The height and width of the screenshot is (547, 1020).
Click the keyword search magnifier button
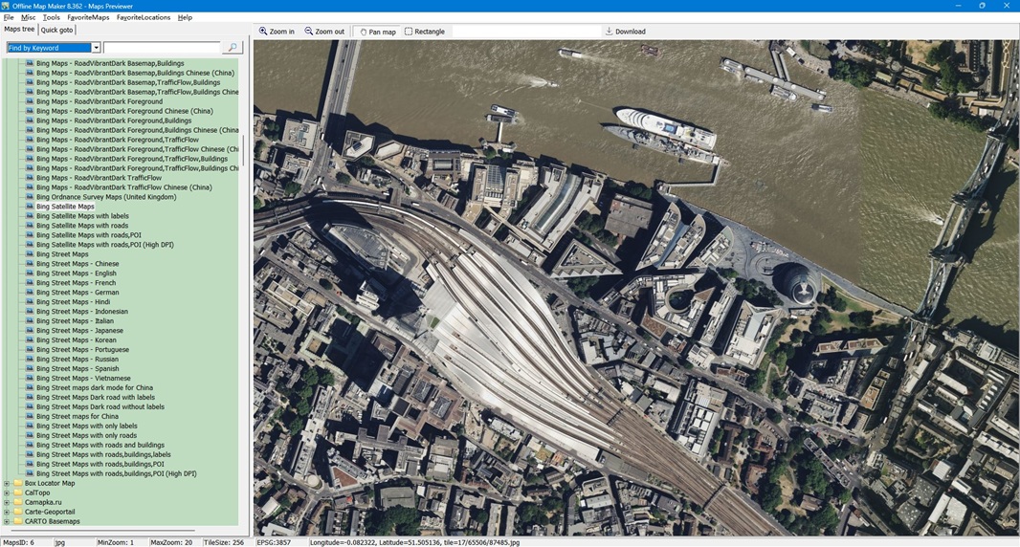[x=232, y=48]
